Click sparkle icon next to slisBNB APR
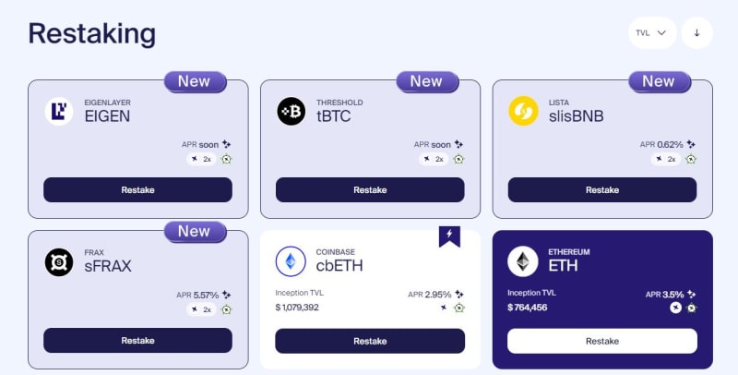The image size is (738, 375). [x=690, y=144]
